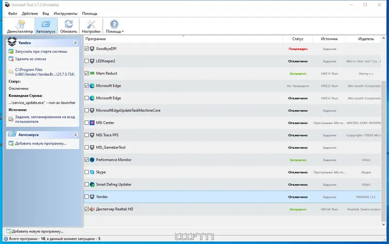Uncheck the Диспетчер Realtek HD checkbox

[87, 209]
